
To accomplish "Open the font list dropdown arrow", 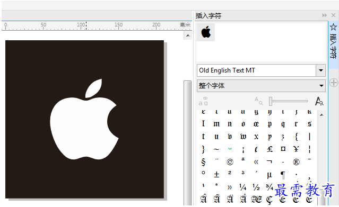I will (x=321, y=70).
